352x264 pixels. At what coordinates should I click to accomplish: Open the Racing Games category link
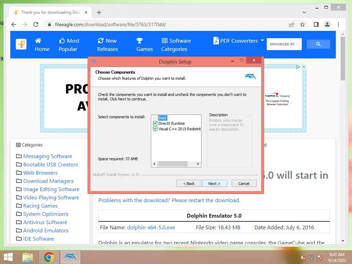[41, 206]
